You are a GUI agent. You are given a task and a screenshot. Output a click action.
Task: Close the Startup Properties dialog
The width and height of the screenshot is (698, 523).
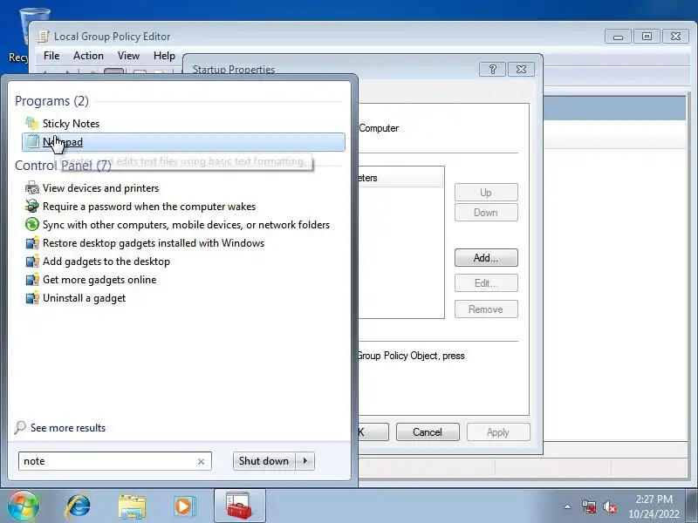(x=521, y=70)
